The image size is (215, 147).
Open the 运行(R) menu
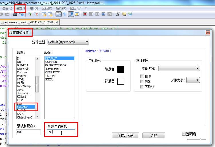pos(47,9)
